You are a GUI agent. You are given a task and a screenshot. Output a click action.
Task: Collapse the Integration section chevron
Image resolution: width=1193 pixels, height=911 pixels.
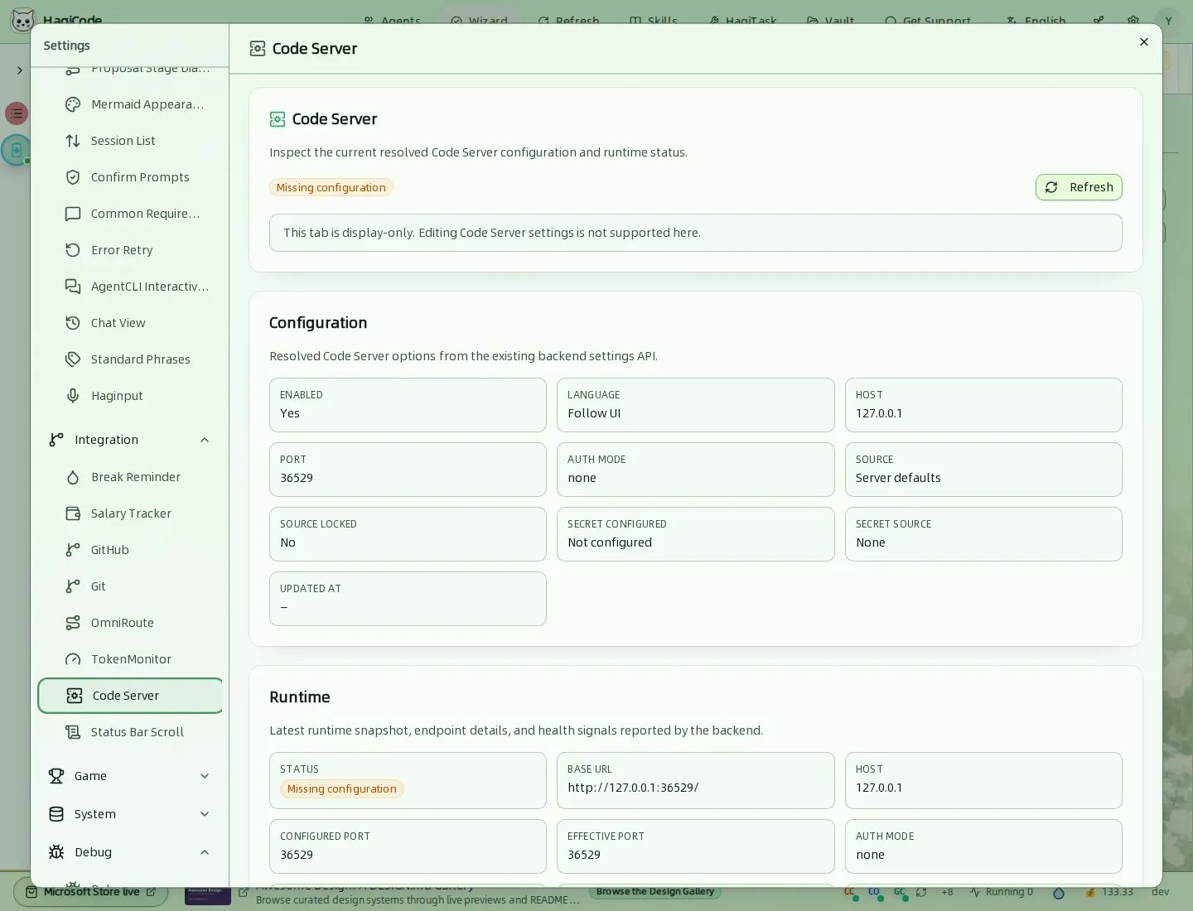(205, 440)
